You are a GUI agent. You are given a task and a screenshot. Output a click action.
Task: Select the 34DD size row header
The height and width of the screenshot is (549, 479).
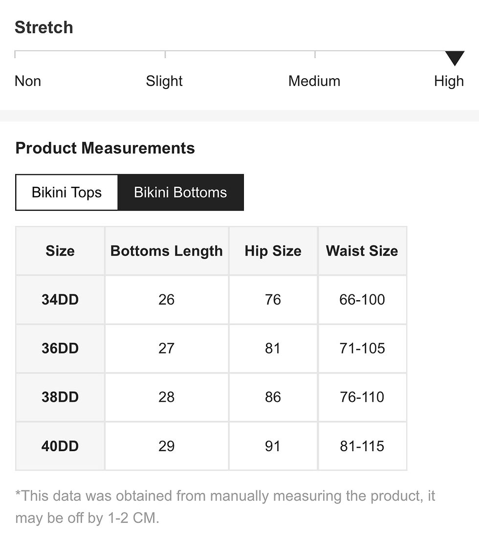(60, 300)
